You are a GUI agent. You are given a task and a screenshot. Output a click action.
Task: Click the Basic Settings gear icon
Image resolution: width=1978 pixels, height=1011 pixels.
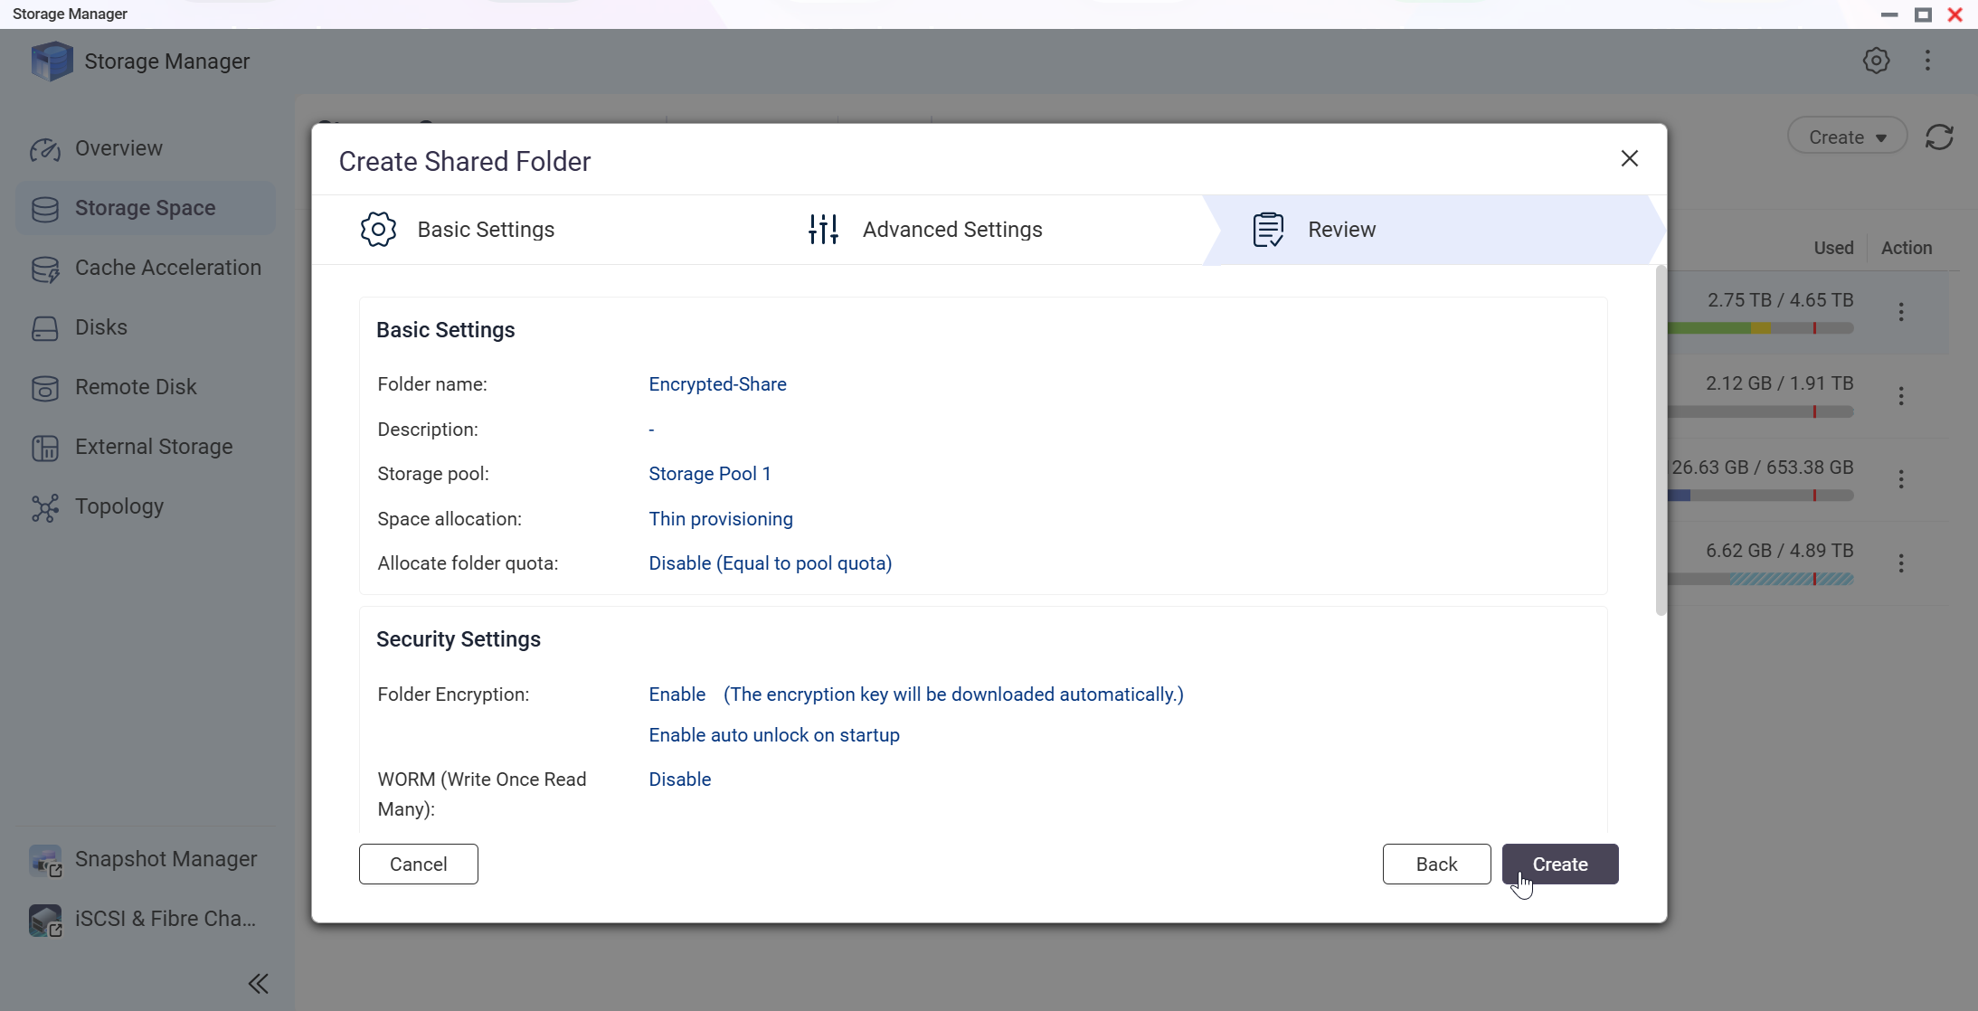click(378, 230)
